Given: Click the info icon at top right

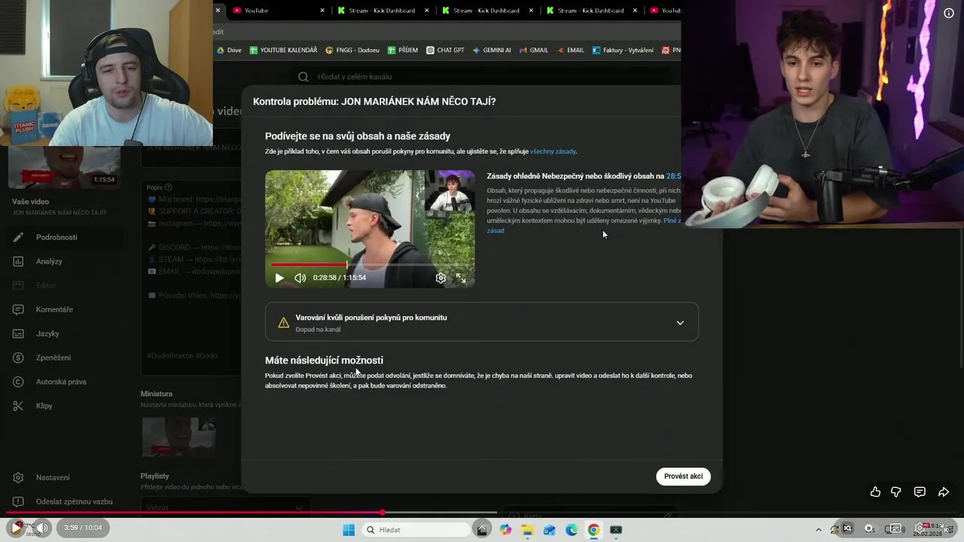Looking at the screenshot, I should (x=949, y=13).
